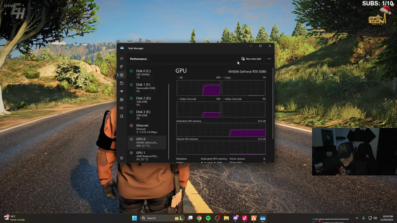Image resolution: width=397 pixels, height=223 pixels.
Task: Open the Details sidebar icon
Action: (122, 108)
